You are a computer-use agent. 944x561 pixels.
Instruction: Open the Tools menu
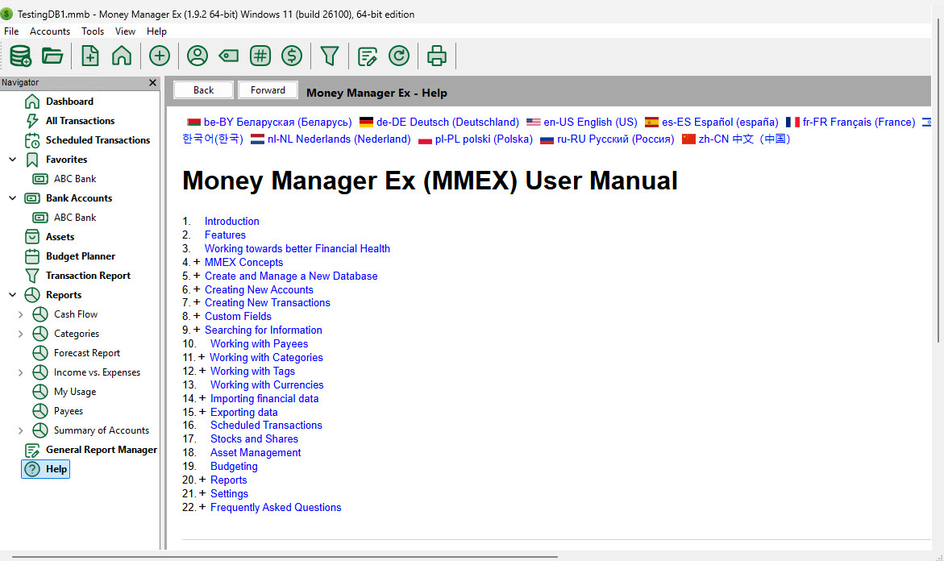point(93,31)
